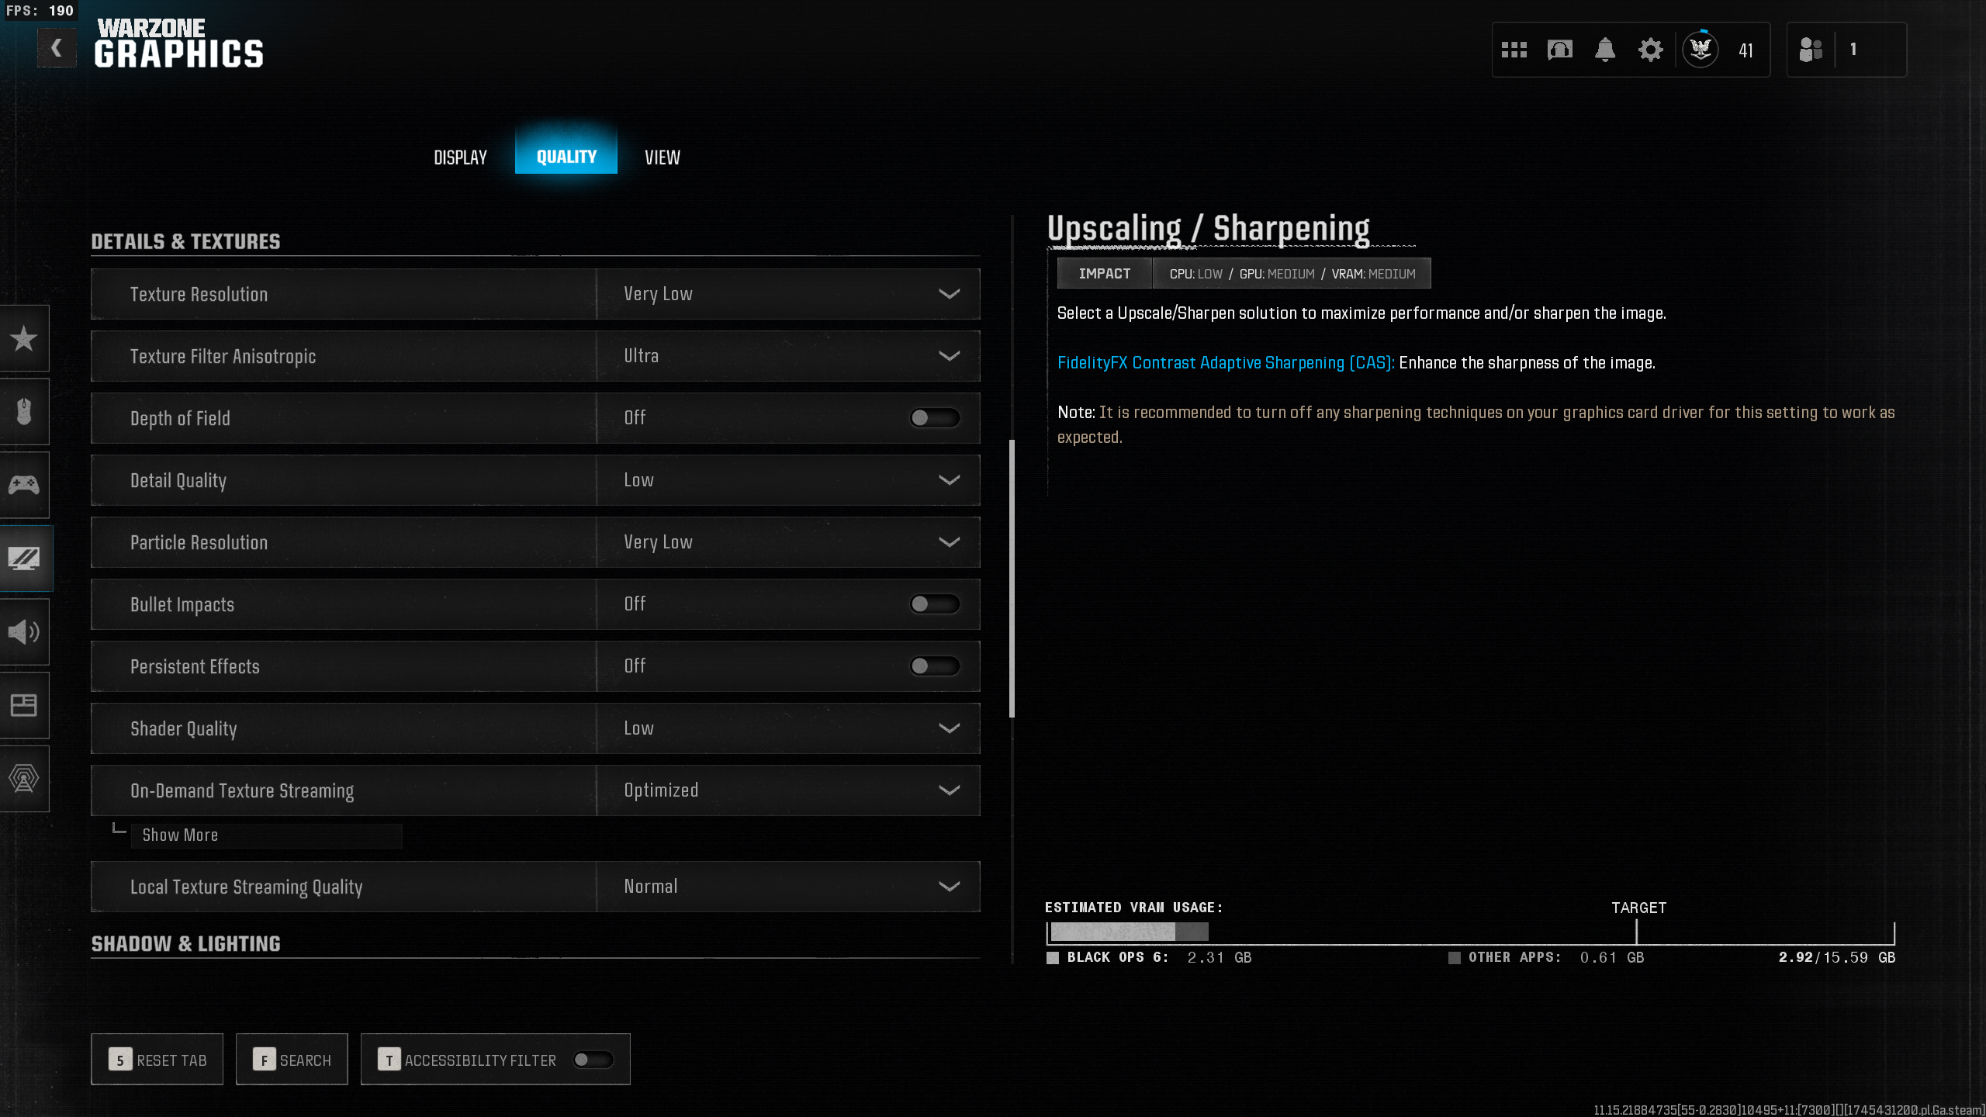Switch to the Display tab
Viewport: 1986px width, 1117px height.
point(460,157)
